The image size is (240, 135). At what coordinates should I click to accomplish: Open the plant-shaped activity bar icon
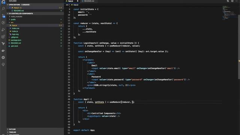click(3, 43)
